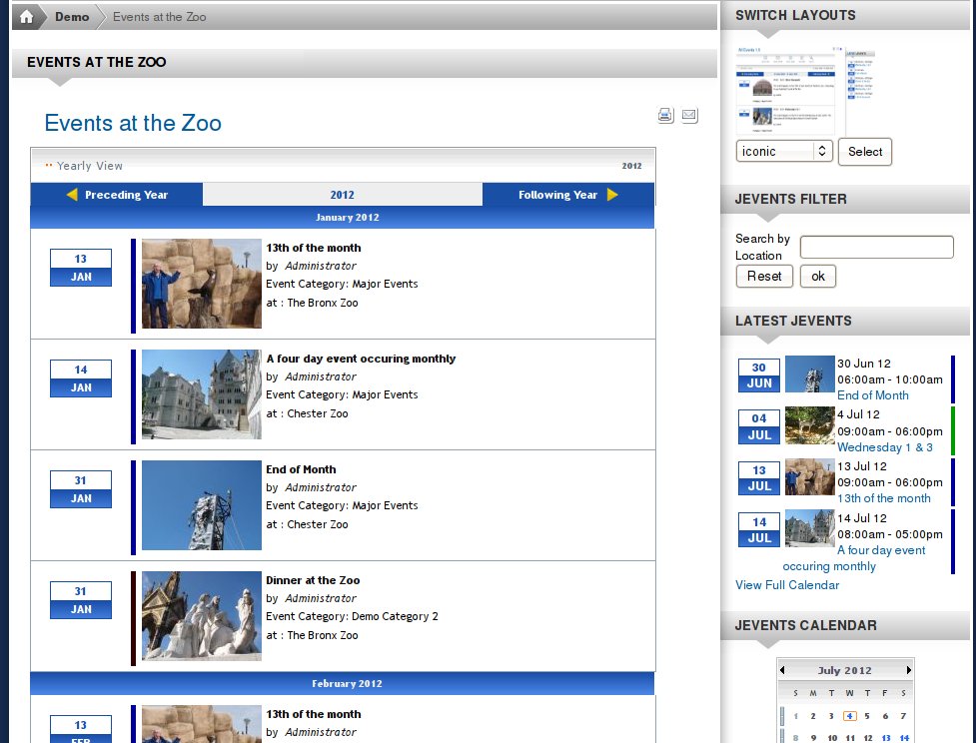Click 31 JAN badge for End of Month

tap(81, 489)
